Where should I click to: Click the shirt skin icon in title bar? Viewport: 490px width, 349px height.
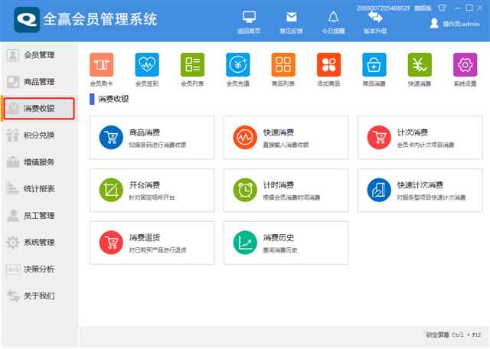pos(442,8)
